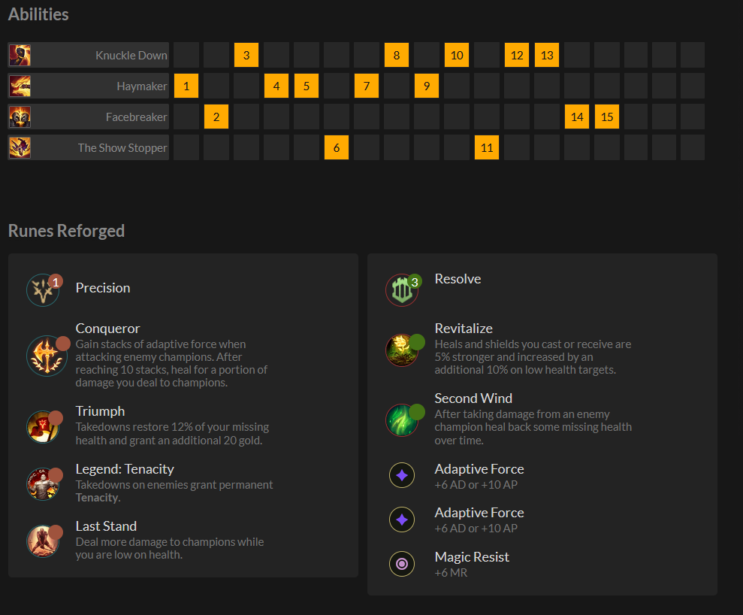The width and height of the screenshot is (743, 615).
Task: Click Haymaker level 1 skill cell
Action: 186,86
